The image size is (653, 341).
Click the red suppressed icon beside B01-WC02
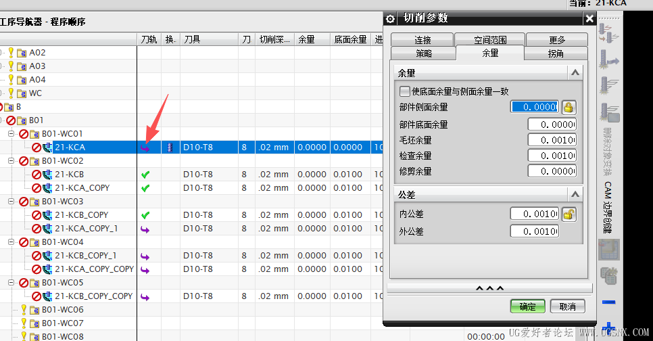pyautogui.click(x=24, y=161)
